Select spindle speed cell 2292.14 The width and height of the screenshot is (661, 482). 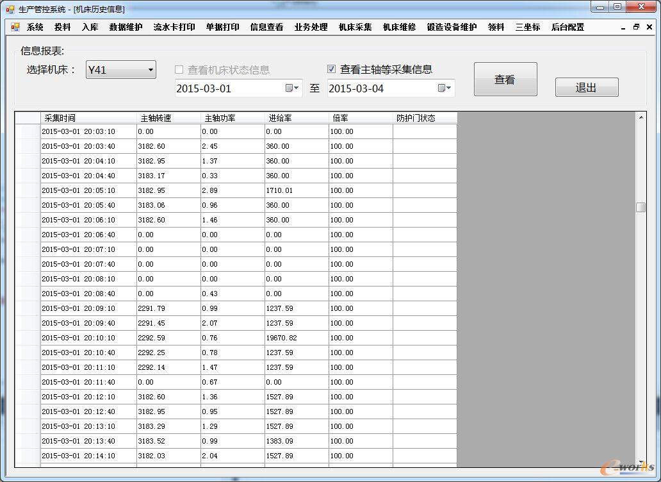pos(168,368)
